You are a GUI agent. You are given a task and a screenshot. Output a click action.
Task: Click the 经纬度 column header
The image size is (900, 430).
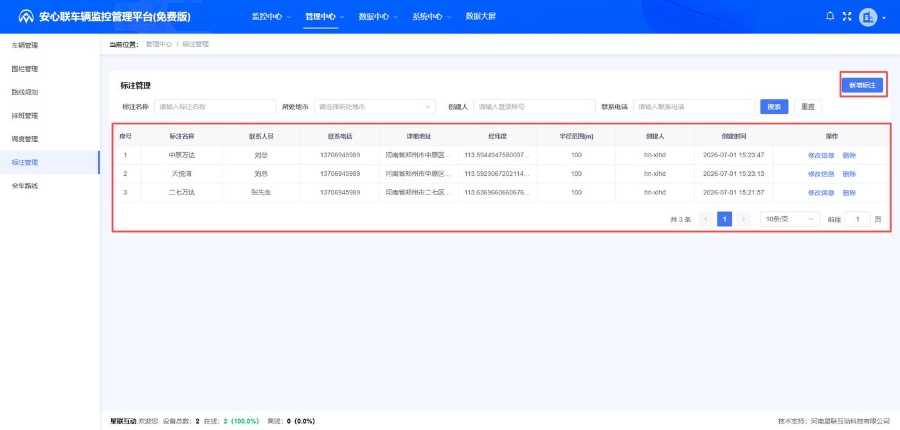pos(498,137)
